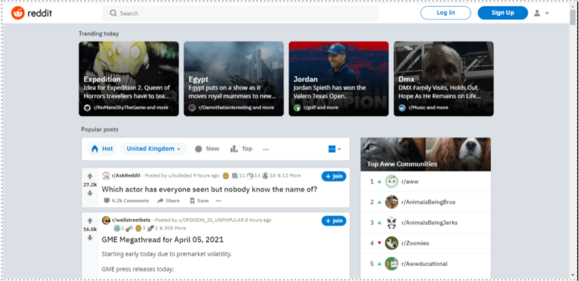Click the r/Awwducational avatar icon
Image resolution: width=579 pixels, height=281 pixels.
pyautogui.click(x=391, y=264)
